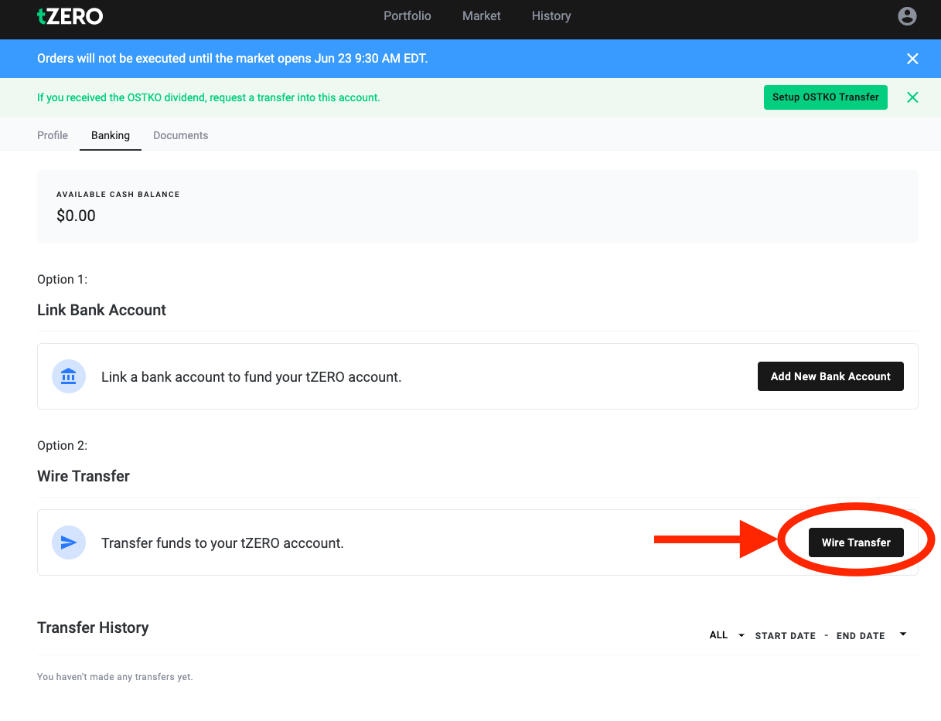Click the Available Cash Balance amount
The width and height of the screenshot is (941, 721).
point(76,215)
